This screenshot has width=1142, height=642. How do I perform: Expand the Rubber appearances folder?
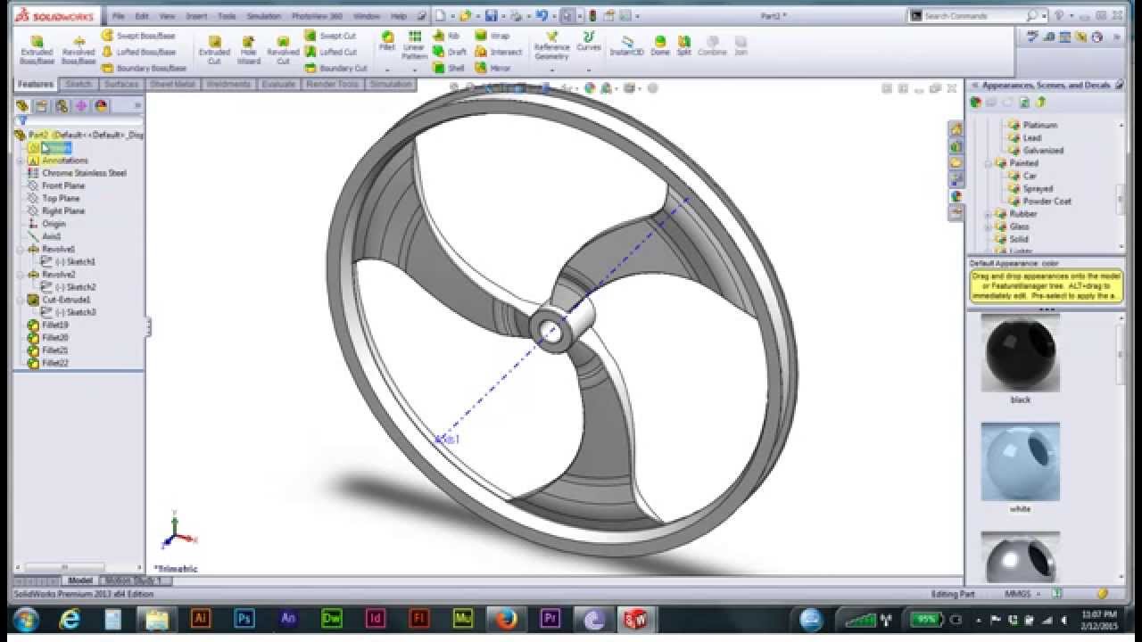click(989, 214)
